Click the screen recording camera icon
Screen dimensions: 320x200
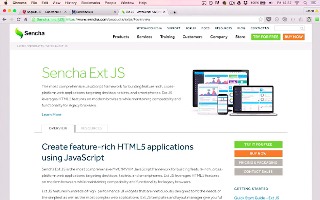232,3
